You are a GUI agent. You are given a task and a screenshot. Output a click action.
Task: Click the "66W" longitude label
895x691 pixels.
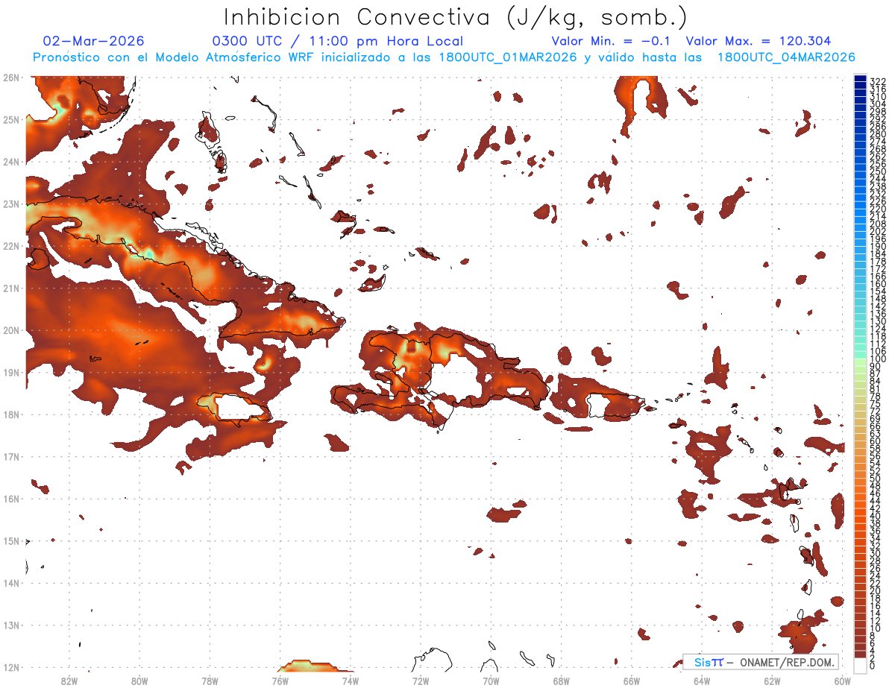632,681
